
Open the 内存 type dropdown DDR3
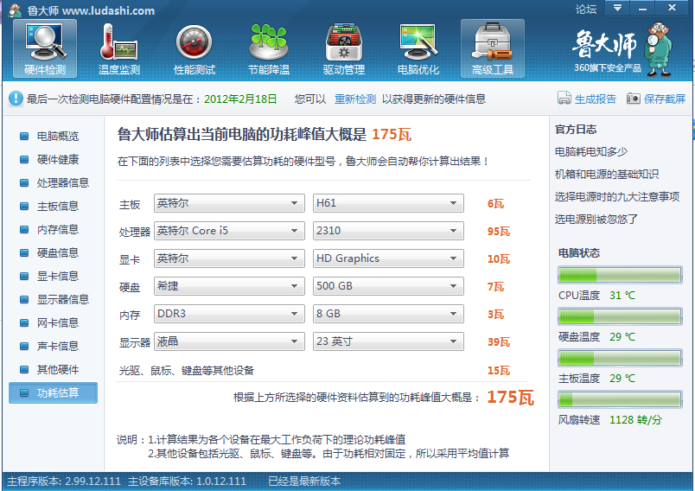coord(229,314)
